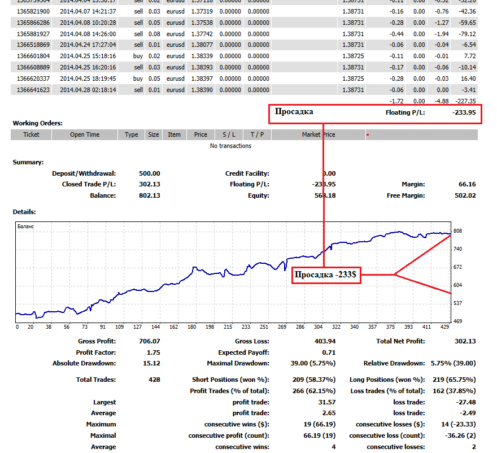
Task: Click total swap value -4.88
Action: (x=442, y=101)
